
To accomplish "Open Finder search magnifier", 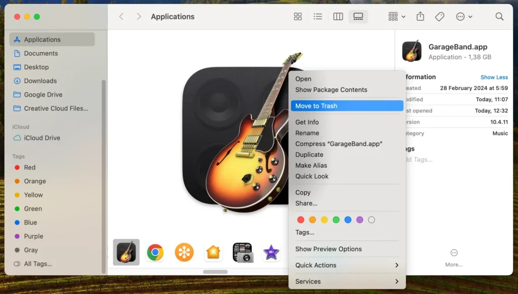I will pyautogui.click(x=499, y=17).
